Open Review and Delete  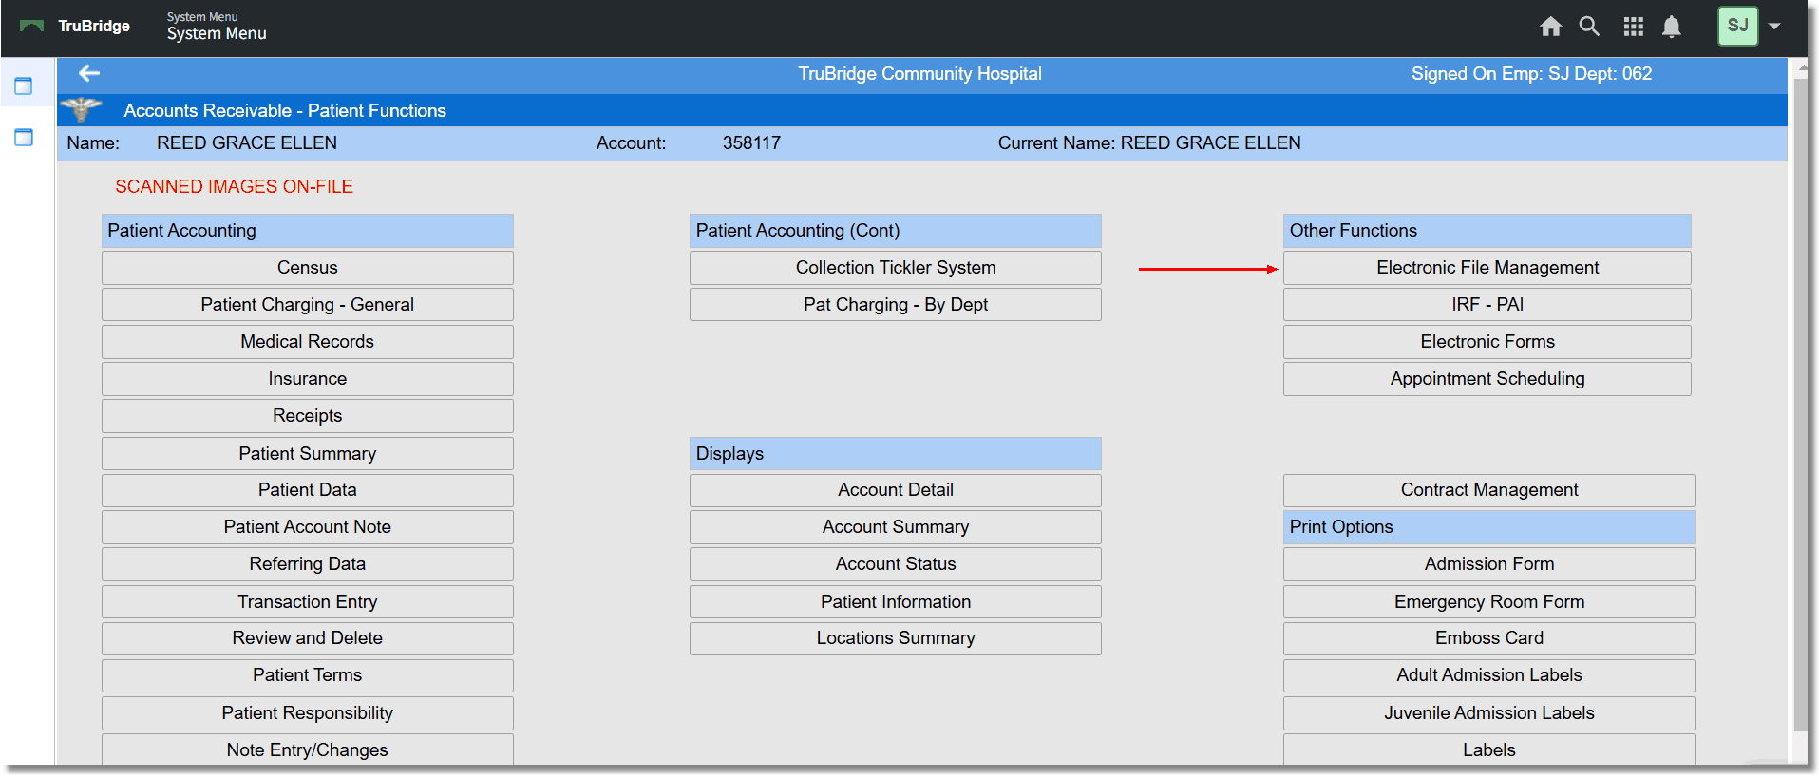point(308,638)
